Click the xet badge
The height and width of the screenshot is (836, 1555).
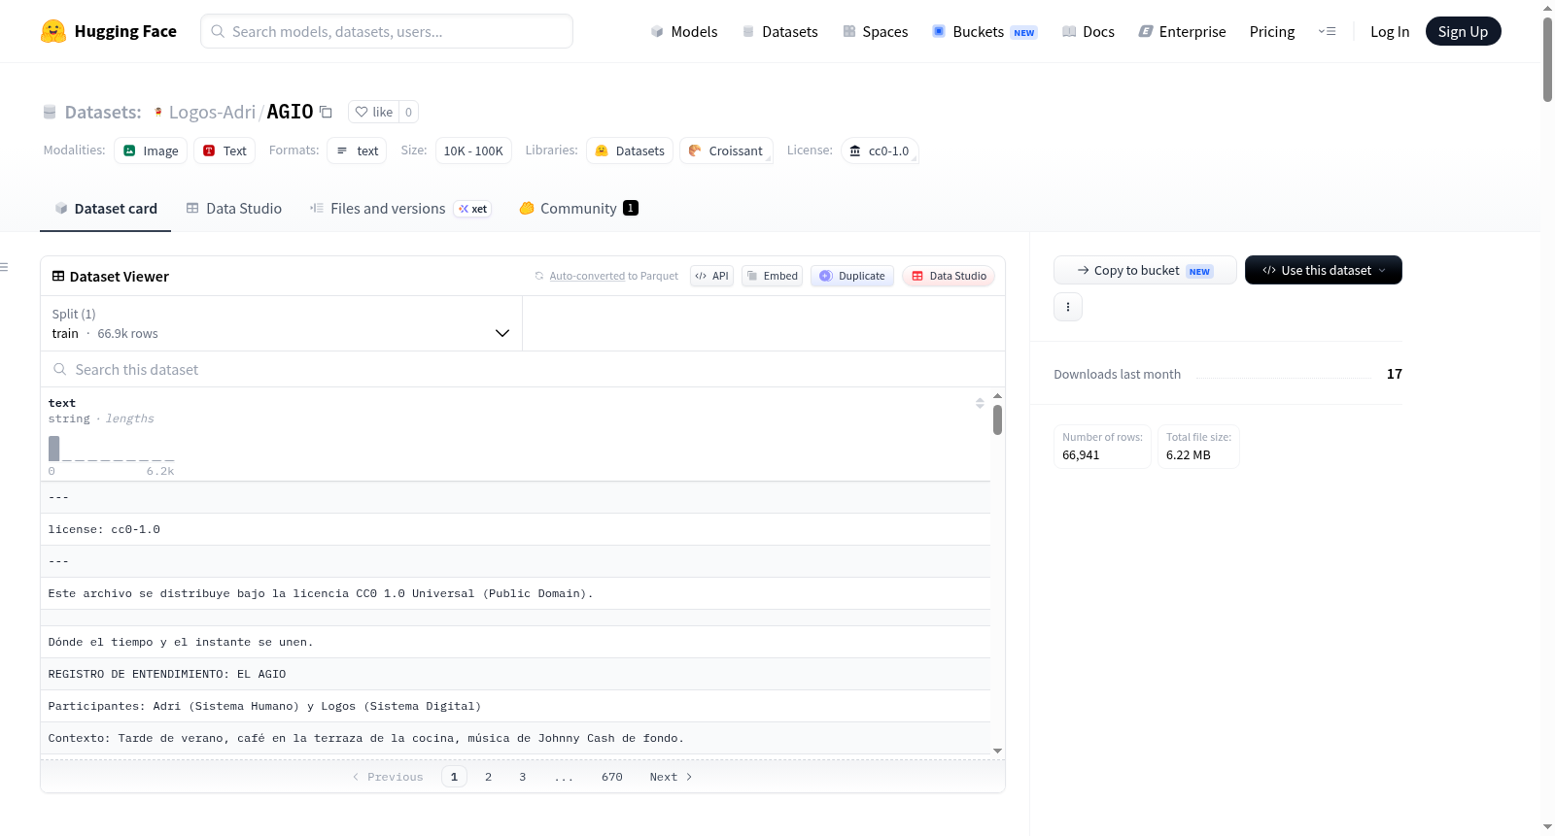[473, 209]
